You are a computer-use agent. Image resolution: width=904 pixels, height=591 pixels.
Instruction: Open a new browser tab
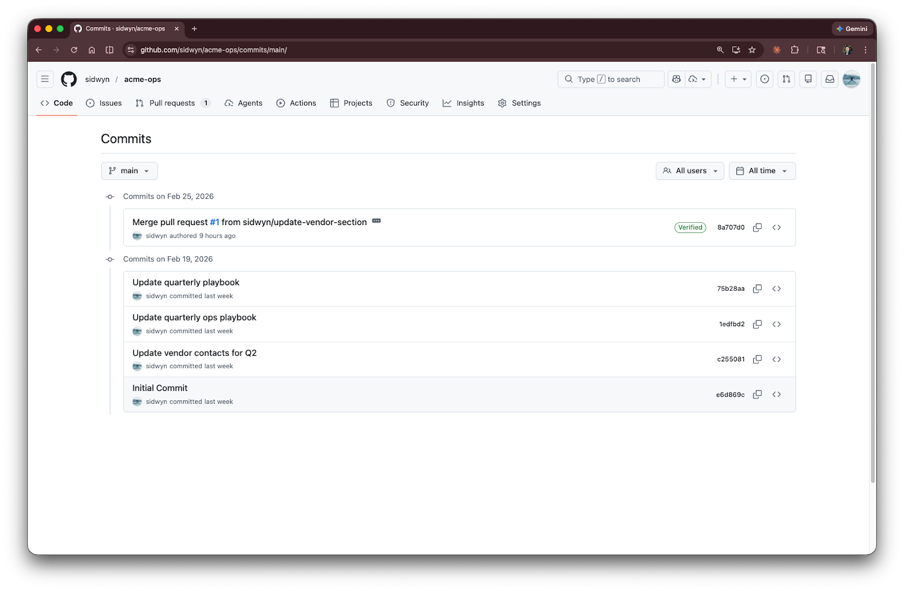pyautogui.click(x=194, y=28)
